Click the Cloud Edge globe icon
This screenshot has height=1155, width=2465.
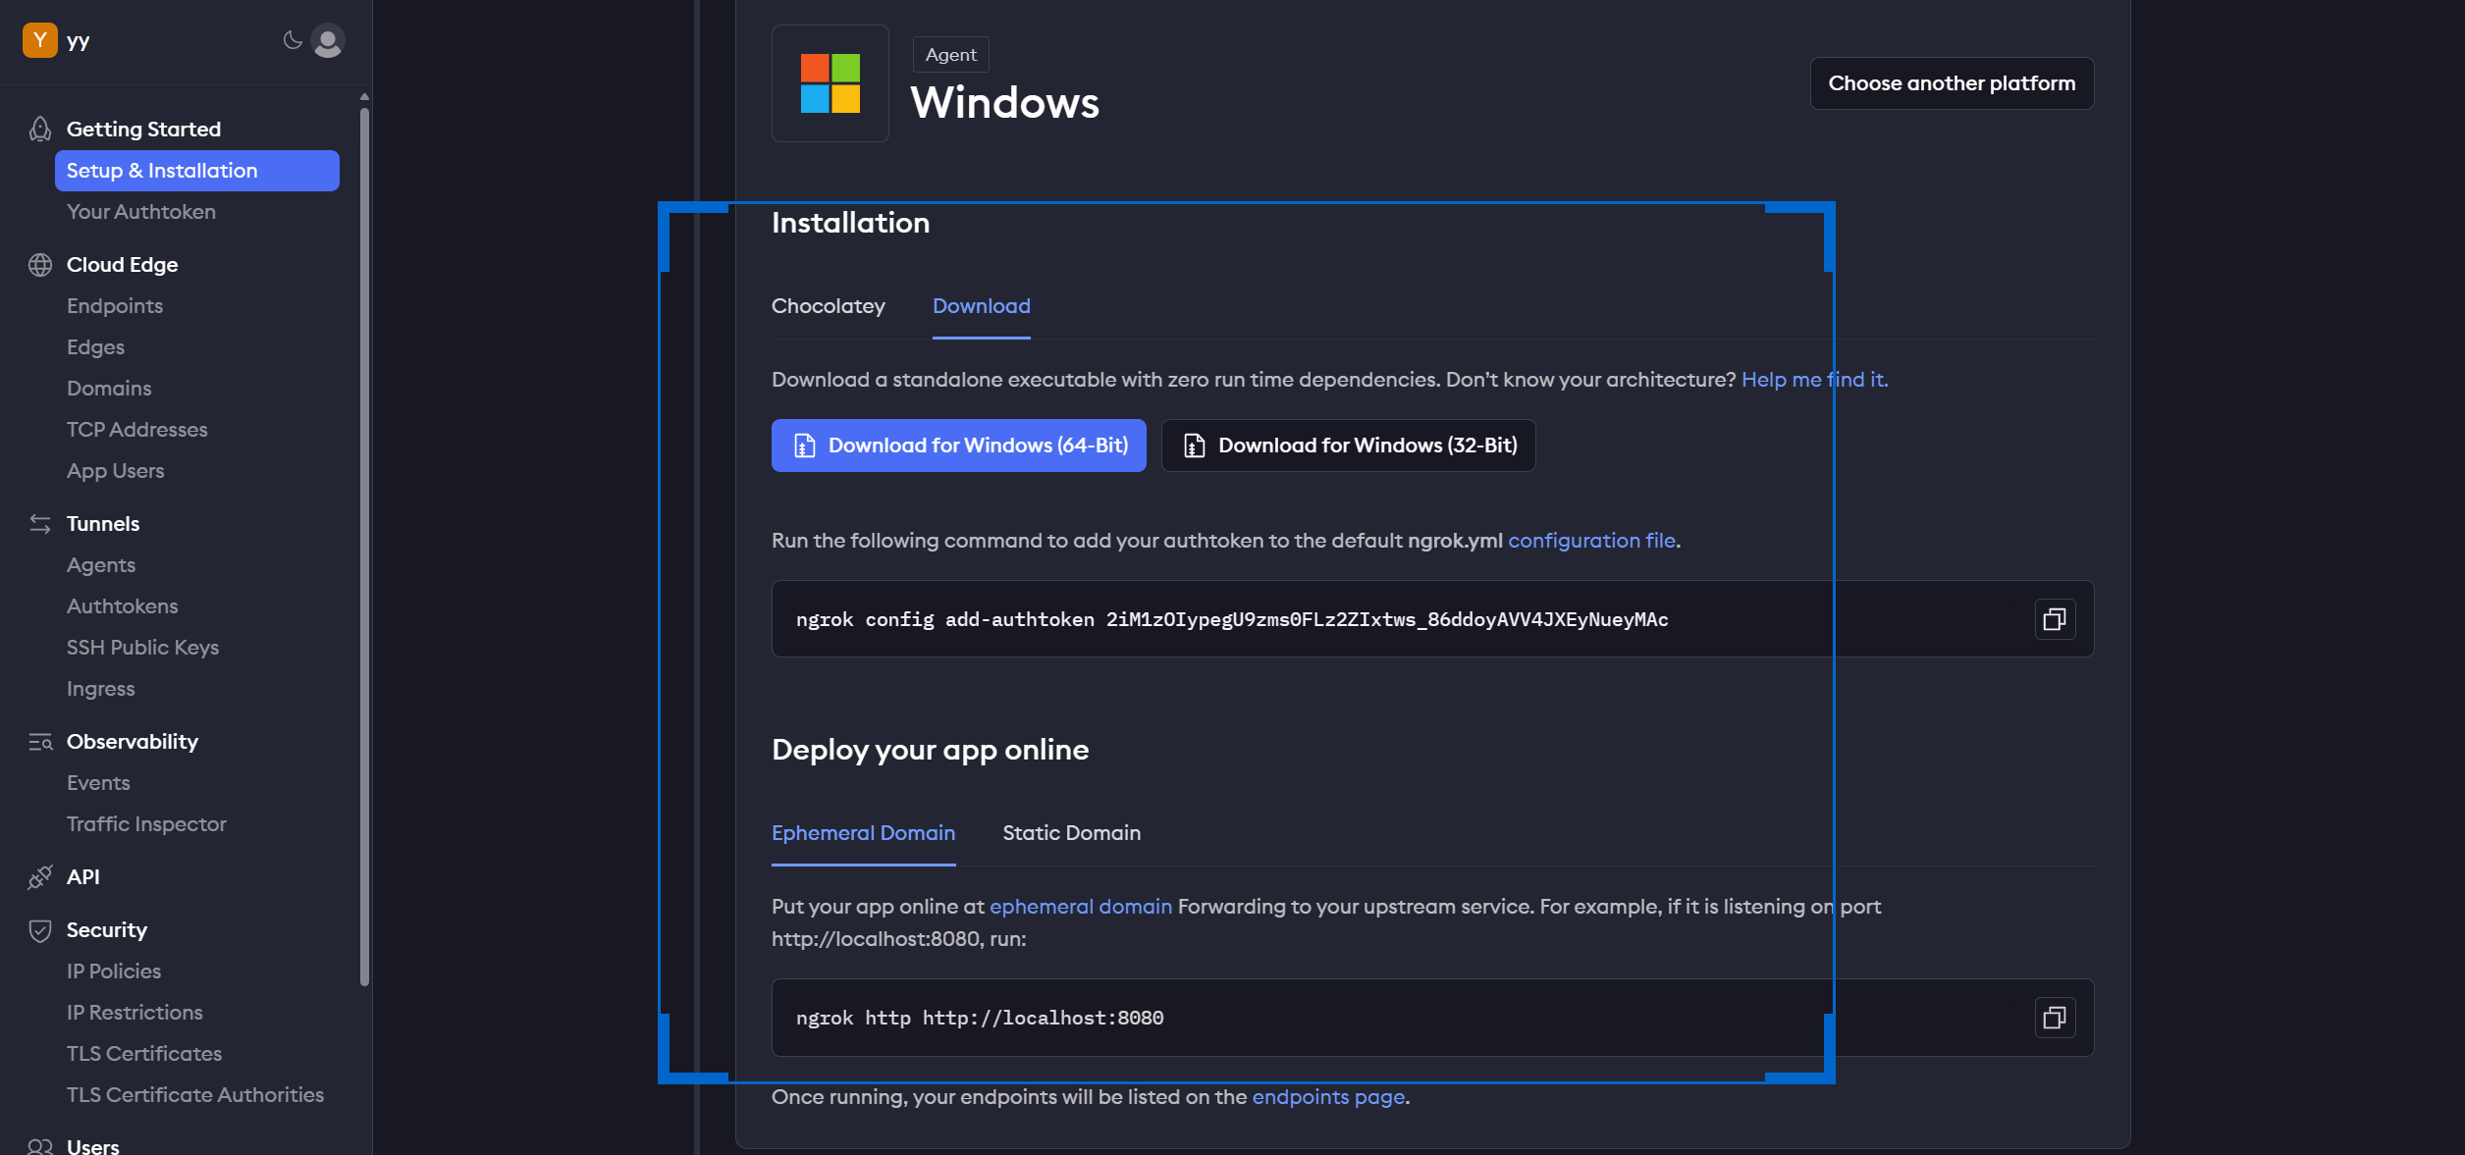click(x=39, y=265)
